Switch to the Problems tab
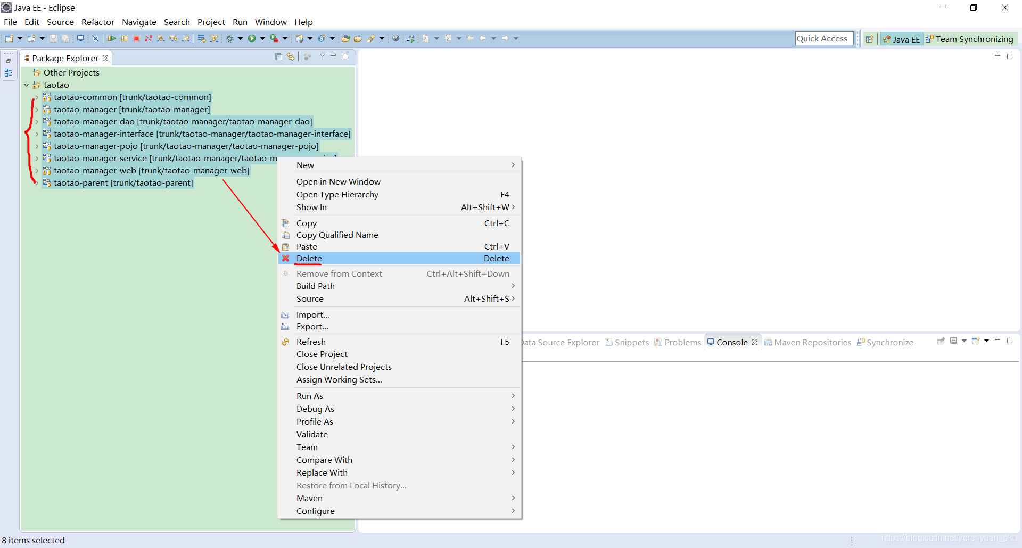 pyautogui.click(x=678, y=342)
